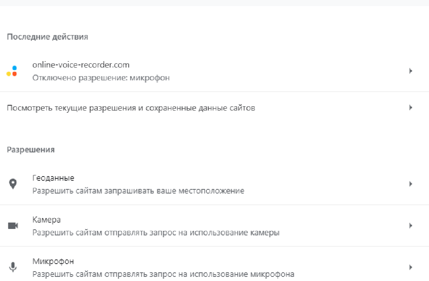Open Микрофон settings via its arrow
Viewport: 429px width, 281px height.
(411, 267)
